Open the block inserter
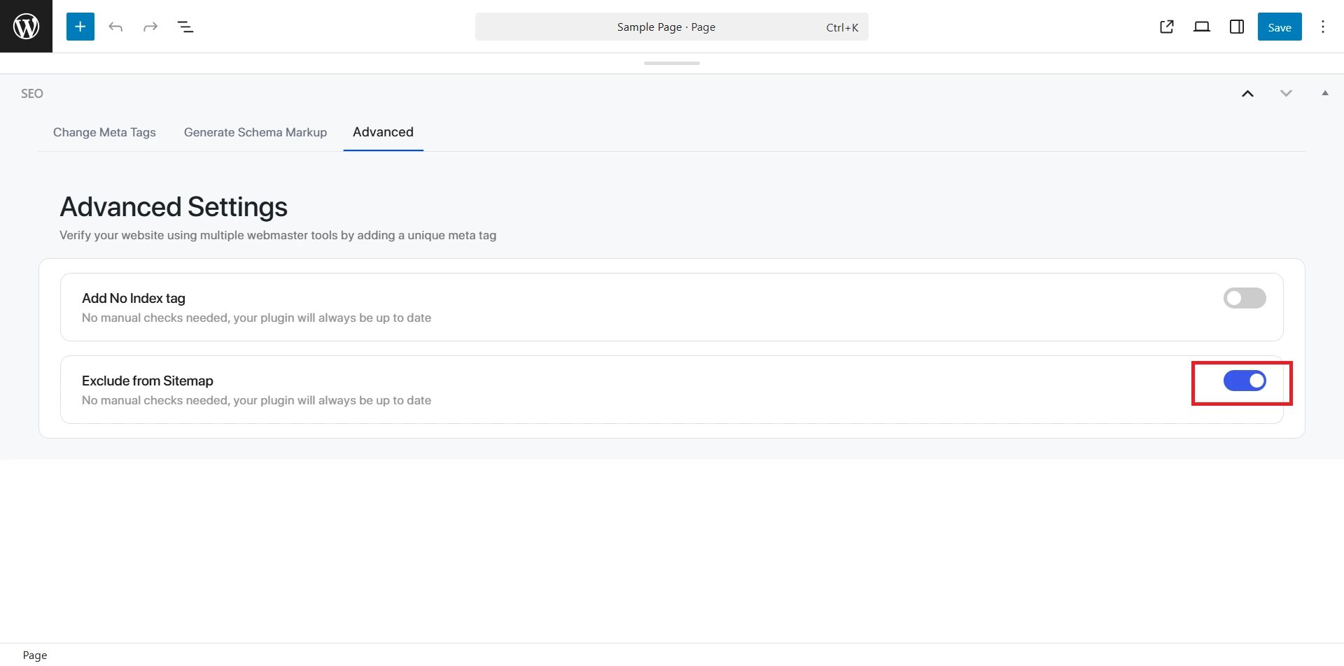 (80, 26)
